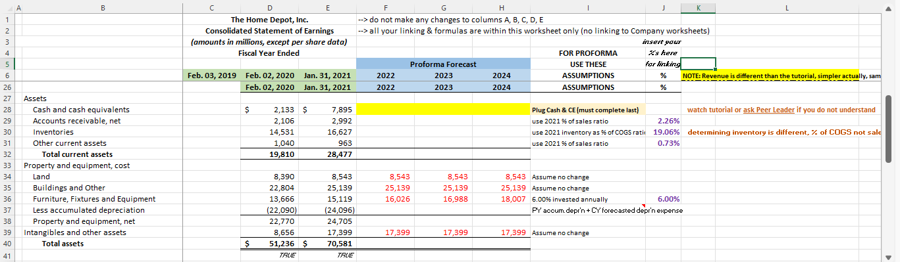Viewport: 900px width, 262px height.
Task: Click 'Total current assets' label
Action: [77, 154]
